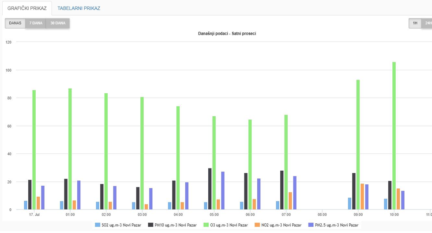
Task: Show the 30 DANA time range
Action: [x=58, y=23]
